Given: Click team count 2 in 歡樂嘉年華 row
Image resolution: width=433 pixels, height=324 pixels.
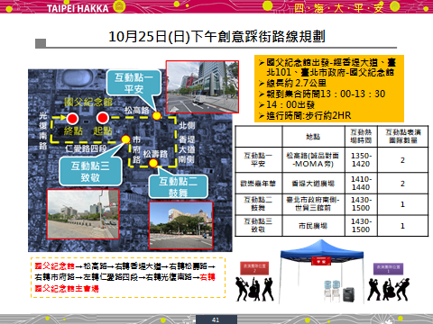Looking at the screenshot, I should [x=402, y=184].
